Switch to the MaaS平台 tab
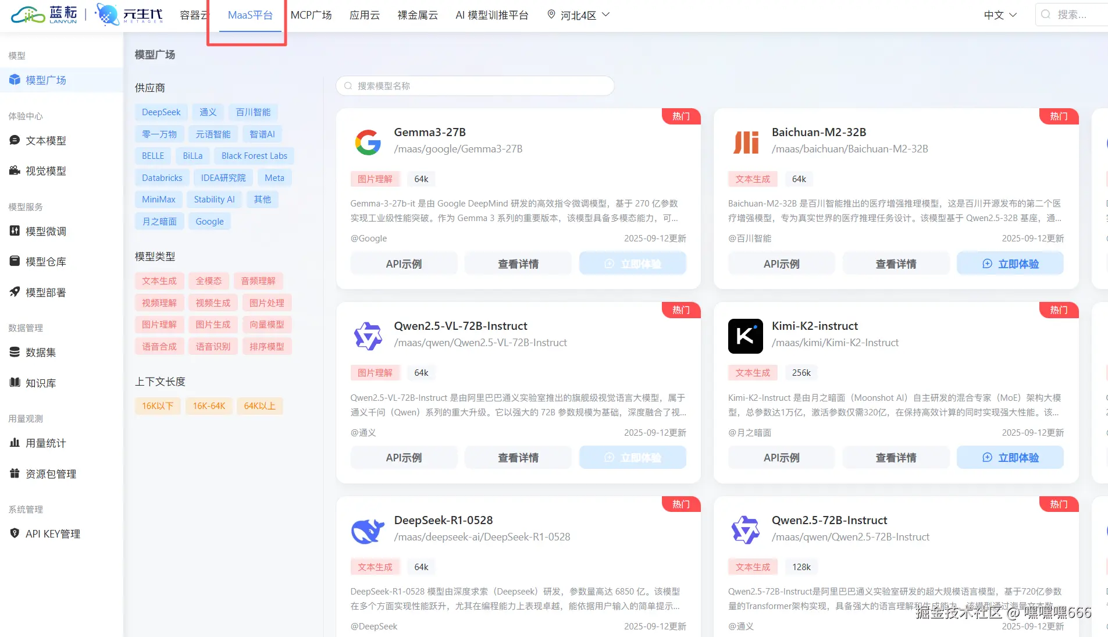1108x637 pixels. point(250,15)
